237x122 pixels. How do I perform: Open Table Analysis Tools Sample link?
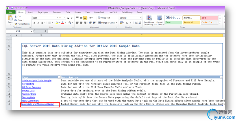tap(37, 81)
